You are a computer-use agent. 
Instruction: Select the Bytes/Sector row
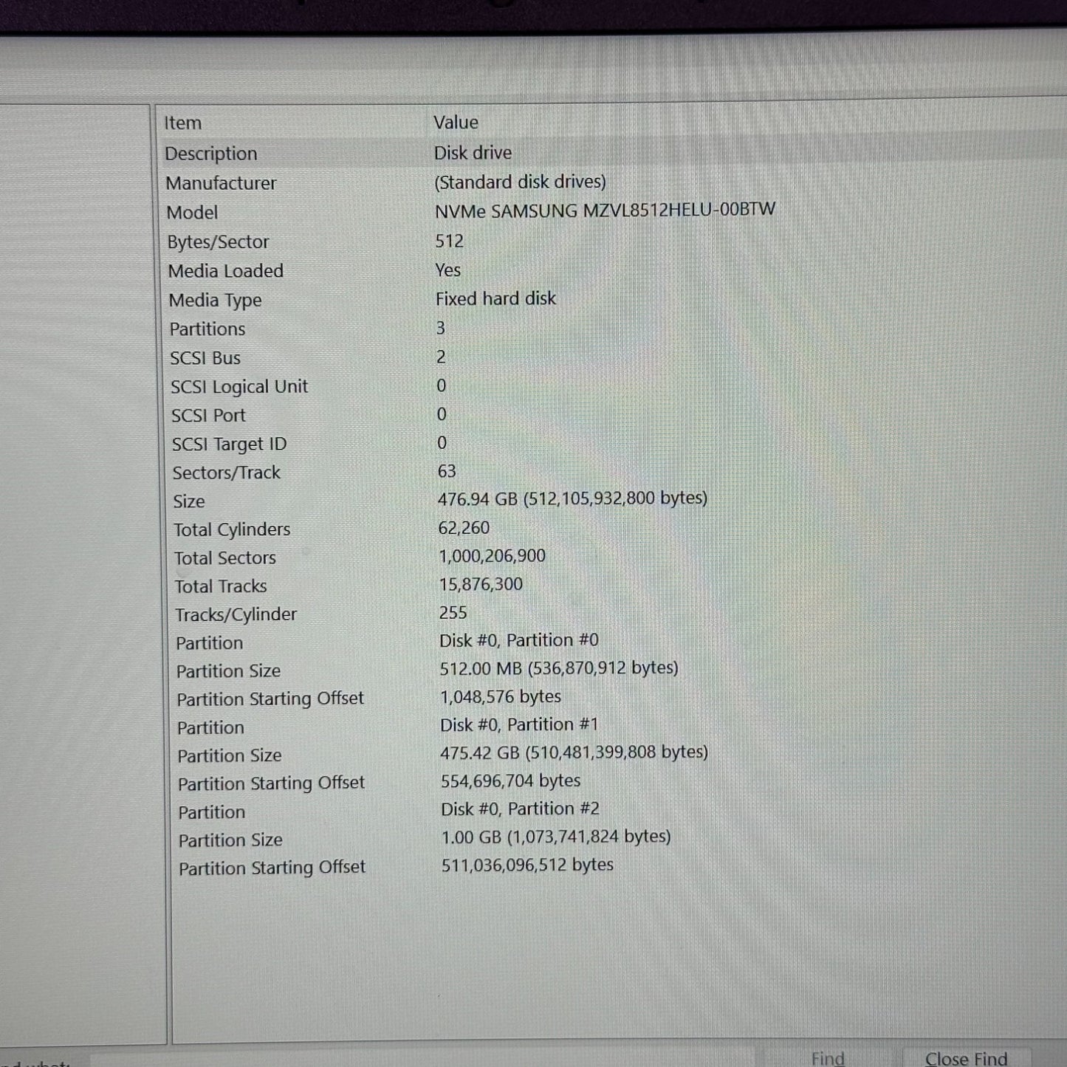coord(218,242)
